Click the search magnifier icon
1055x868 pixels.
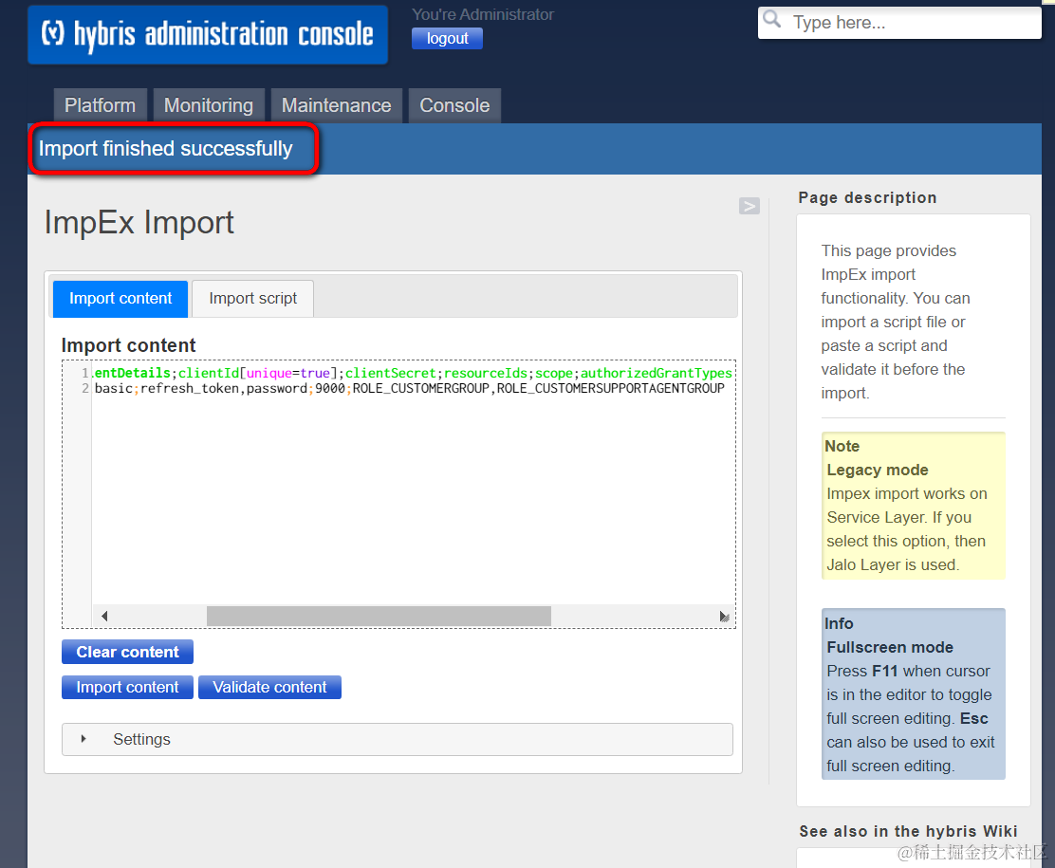[x=772, y=20]
